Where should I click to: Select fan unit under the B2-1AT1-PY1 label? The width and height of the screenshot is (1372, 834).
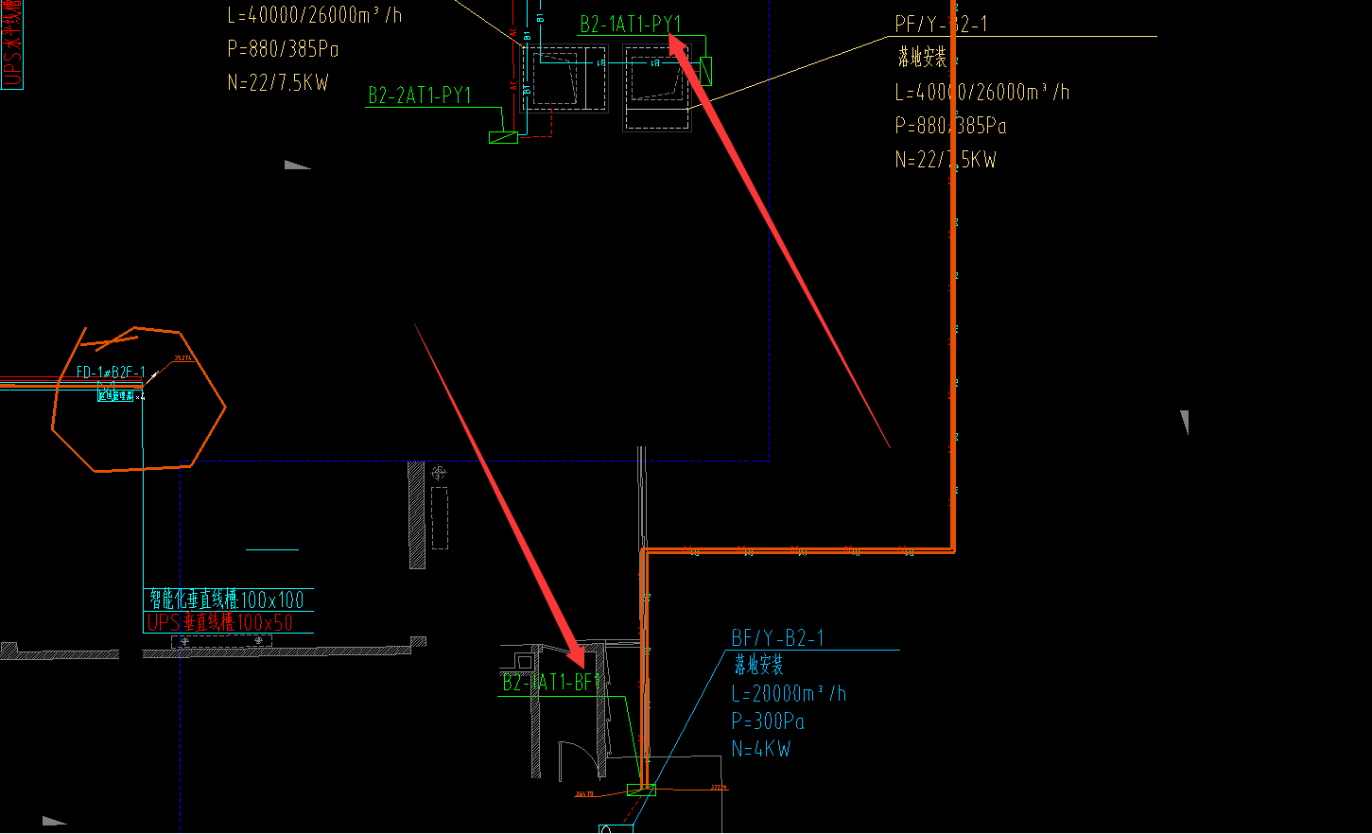pyautogui.click(x=657, y=88)
